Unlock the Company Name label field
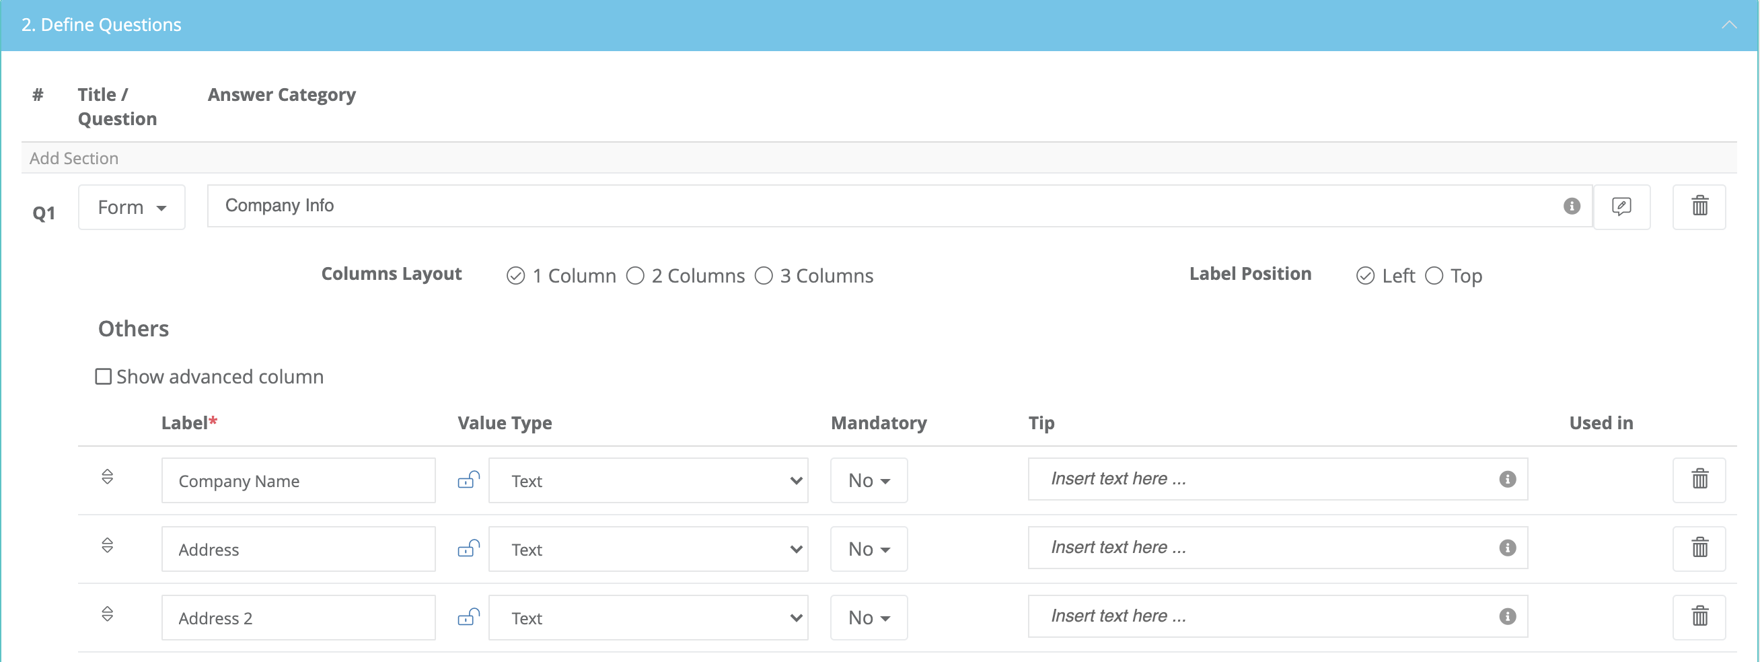The height and width of the screenshot is (662, 1760). pos(468,480)
